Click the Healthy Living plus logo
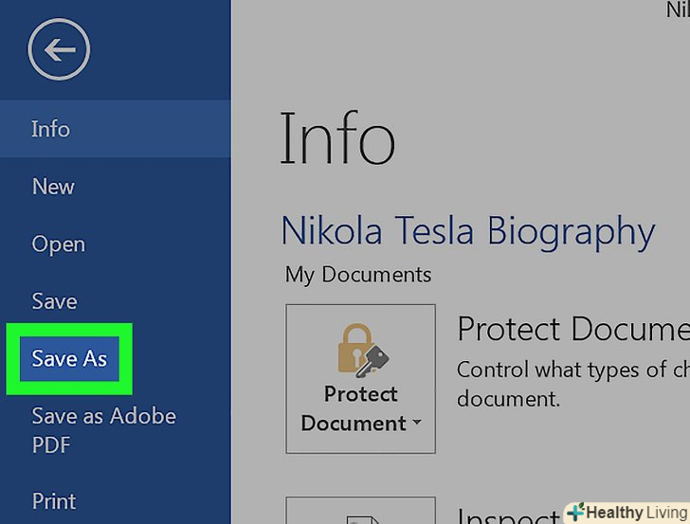690x524 pixels. [x=575, y=513]
